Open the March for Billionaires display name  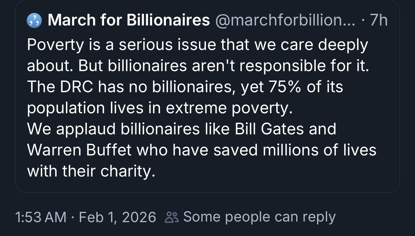129,21
